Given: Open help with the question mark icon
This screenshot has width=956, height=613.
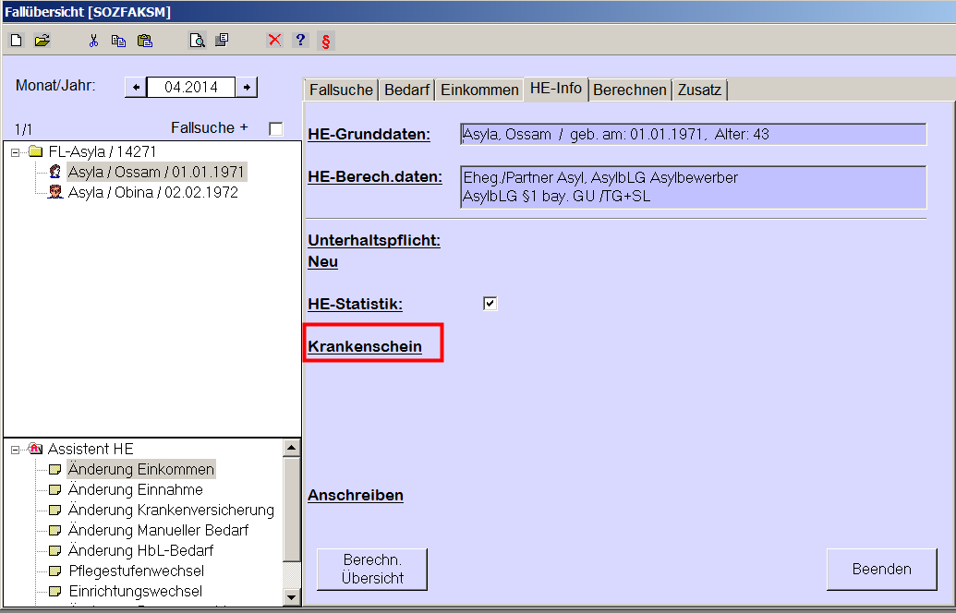Looking at the screenshot, I should tap(300, 41).
